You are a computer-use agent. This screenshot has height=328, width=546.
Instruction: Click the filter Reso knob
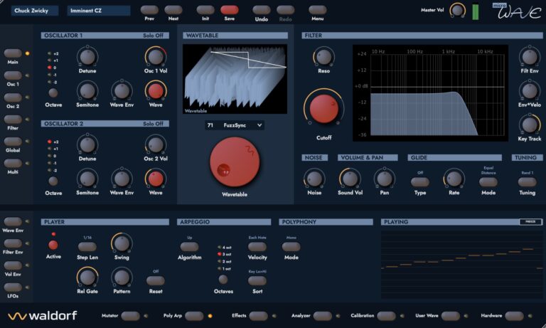tap(324, 57)
